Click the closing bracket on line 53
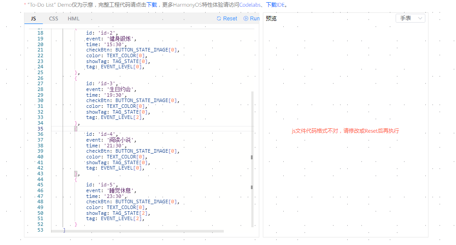456x245 pixels. (x=64, y=230)
